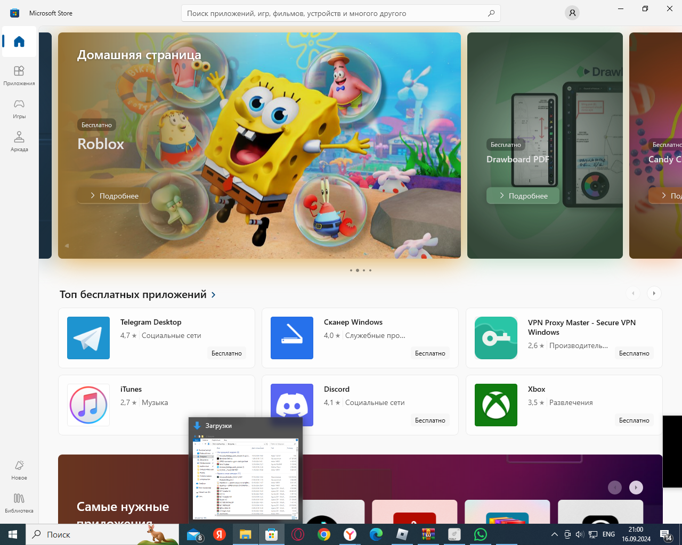Open the Home page sidebar icon
Image resolution: width=682 pixels, height=545 pixels.
pyautogui.click(x=19, y=42)
